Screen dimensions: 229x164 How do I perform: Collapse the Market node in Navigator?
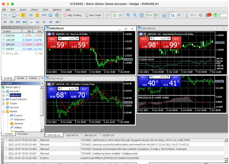coord(3,112)
